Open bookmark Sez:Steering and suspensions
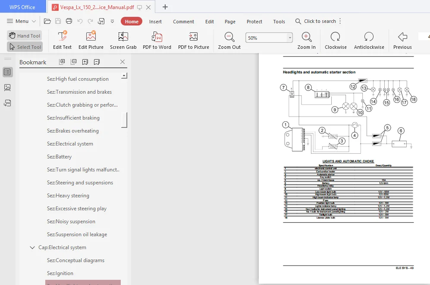 pyautogui.click(x=80, y=183)
